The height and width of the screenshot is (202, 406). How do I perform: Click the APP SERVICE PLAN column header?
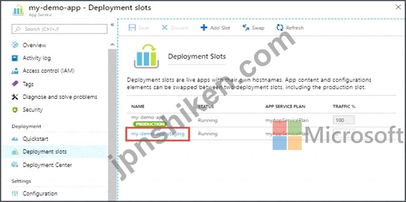(x=285, y=106)
